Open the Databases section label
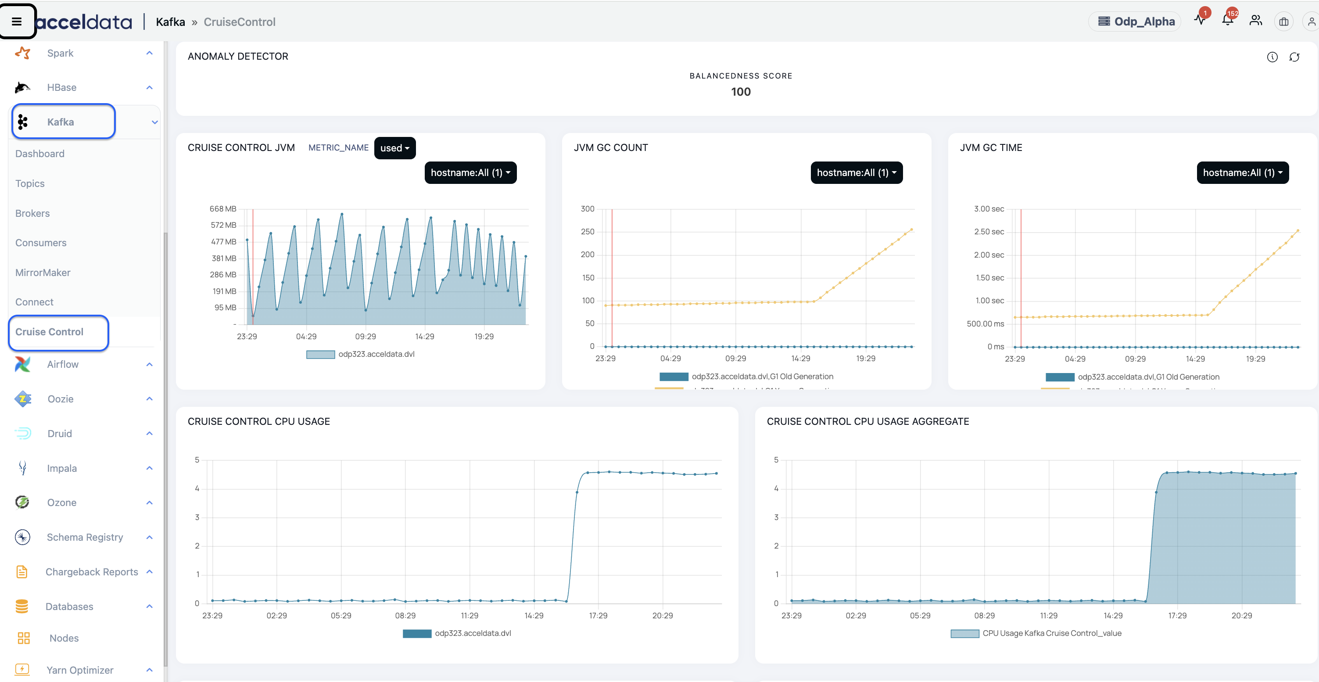 (69, 606)
